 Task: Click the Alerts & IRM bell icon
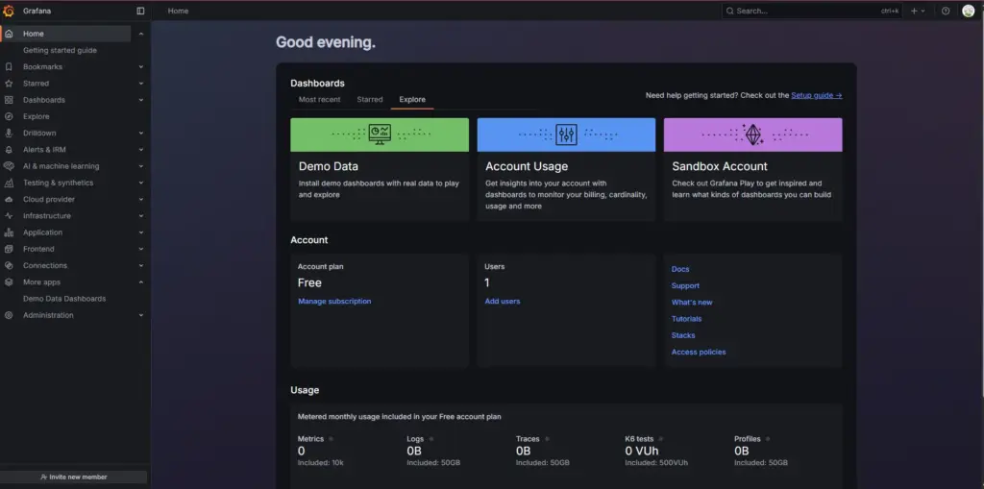9,150
